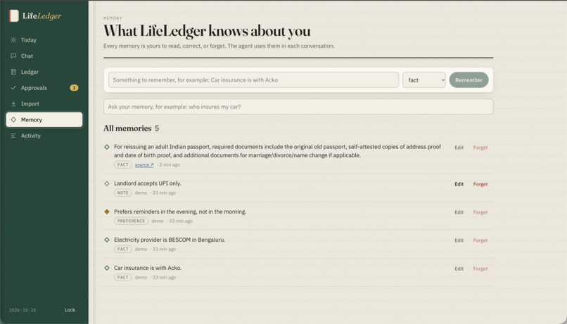
Task: Go to the Ledger section
Action: 44,72
